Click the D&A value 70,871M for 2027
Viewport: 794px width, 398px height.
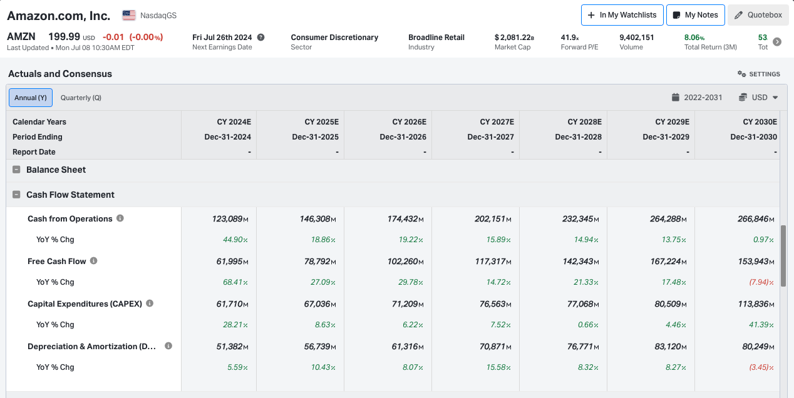point(495,347)
